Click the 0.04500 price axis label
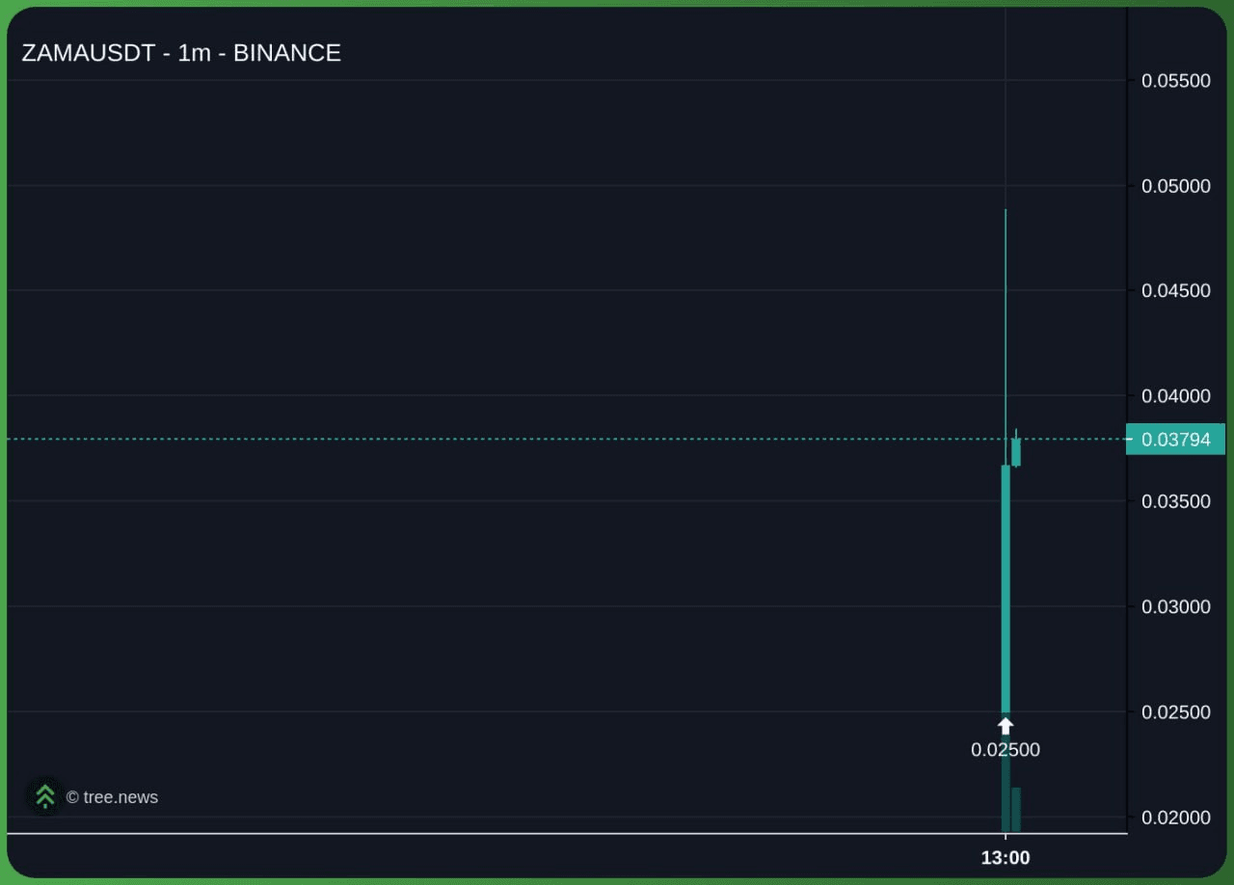 1176,290
